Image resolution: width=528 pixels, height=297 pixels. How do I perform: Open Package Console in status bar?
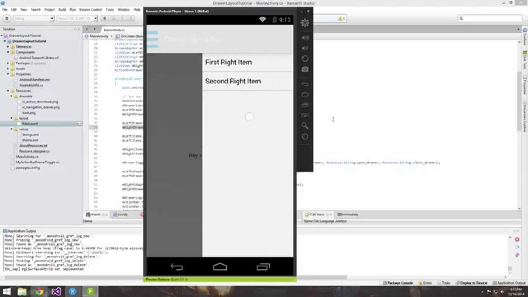click(x=398, y=283)
